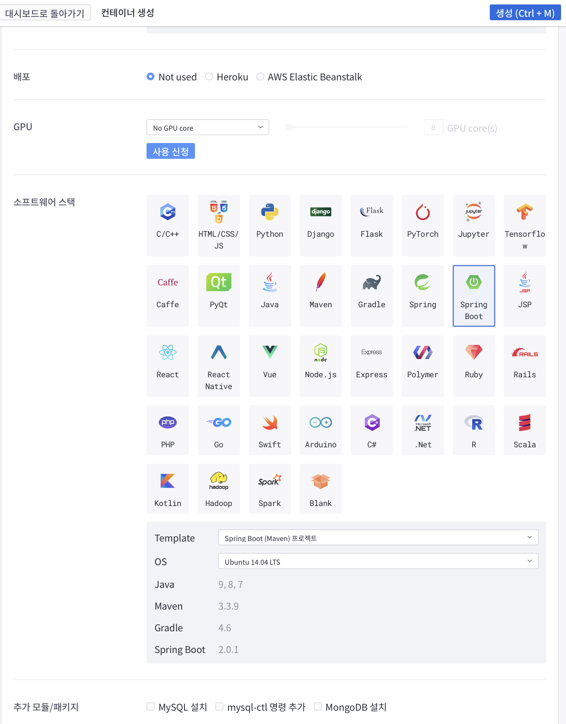Pick the Ruby gem icon
566x724 pixels.
[474, 352]
